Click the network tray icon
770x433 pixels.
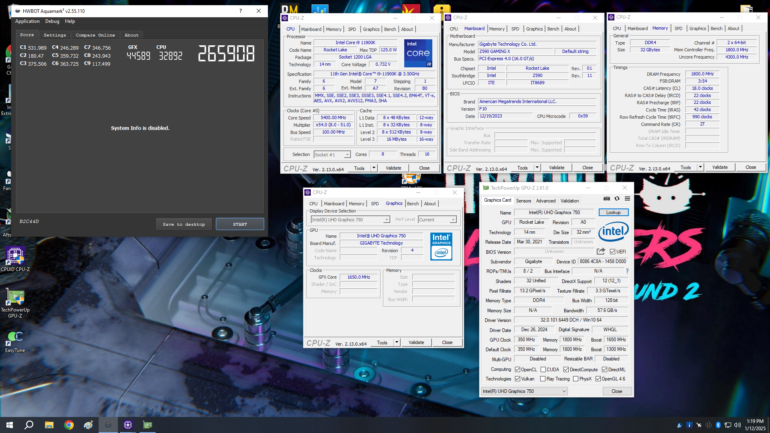tap(728, 425)
